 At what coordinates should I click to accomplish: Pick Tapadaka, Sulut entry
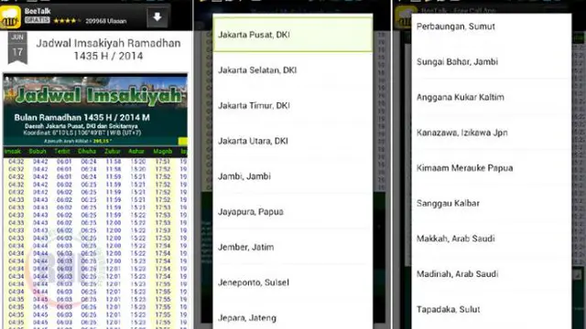click(x=492, y=310)
